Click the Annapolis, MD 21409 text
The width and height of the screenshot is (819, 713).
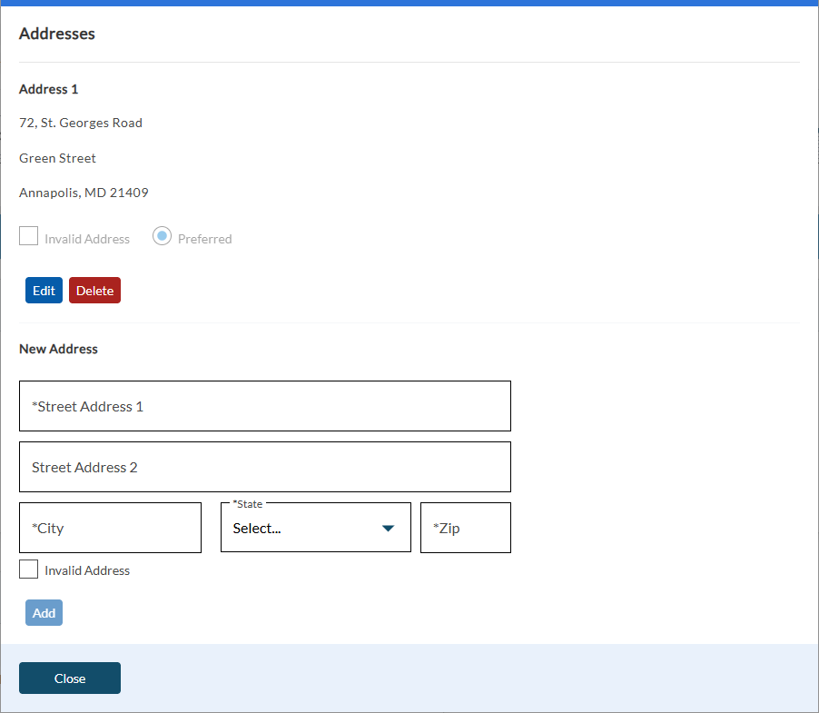click(84, 193)
